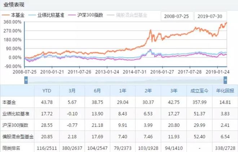238x152 pixels.
Task: Select the YTD column header
Action: tap(47, 91)
